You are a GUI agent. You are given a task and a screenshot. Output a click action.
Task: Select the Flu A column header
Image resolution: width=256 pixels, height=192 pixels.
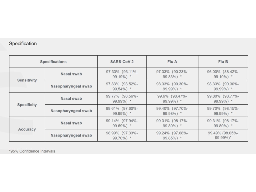tap(172, 61)
